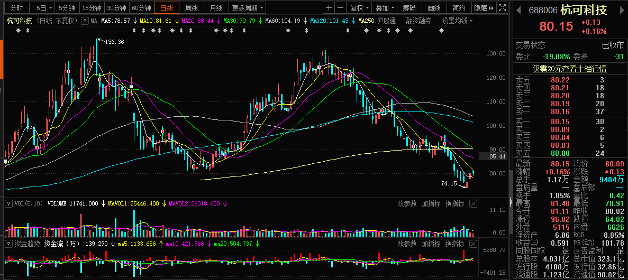Image resolution: width=628 pixels, height=280 pixels.
Task: Click 加指标 in 资金趋势 panel
Action: 431,244
